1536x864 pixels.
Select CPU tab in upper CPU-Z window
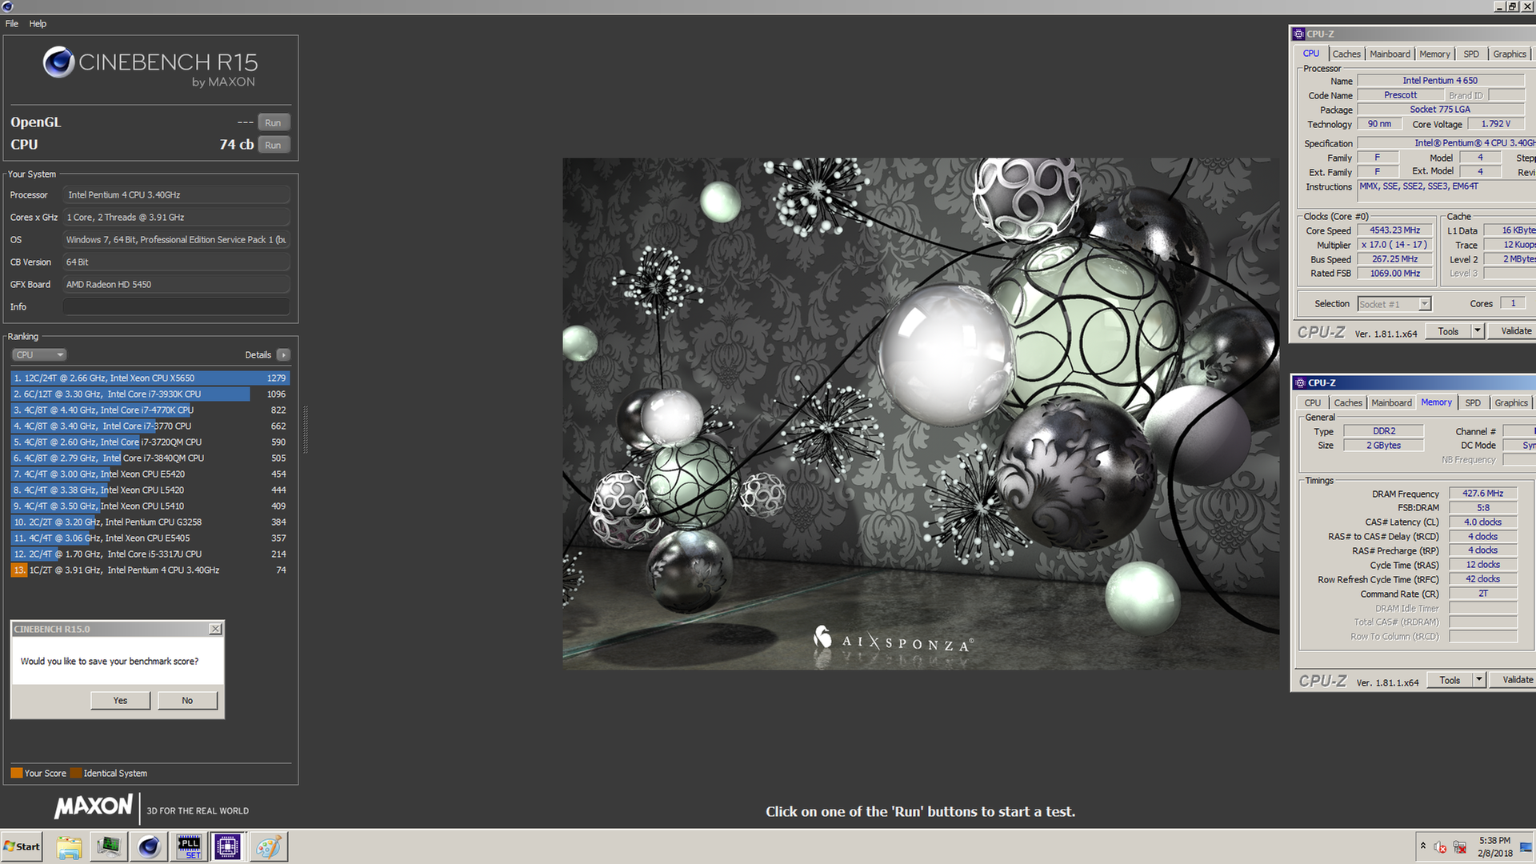[x=1311, y=54]
